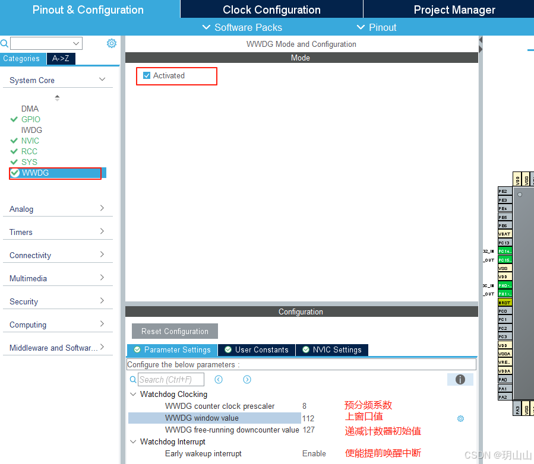Switch to Project Manager tab
Screen dimensions: 534x464
[x=454, y=9]
